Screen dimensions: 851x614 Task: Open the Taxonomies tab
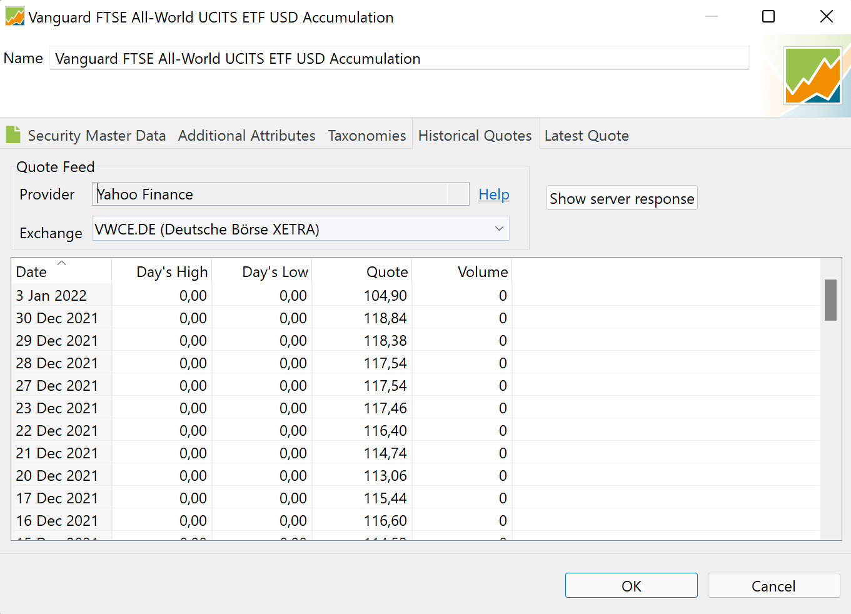tap(366, 136)
